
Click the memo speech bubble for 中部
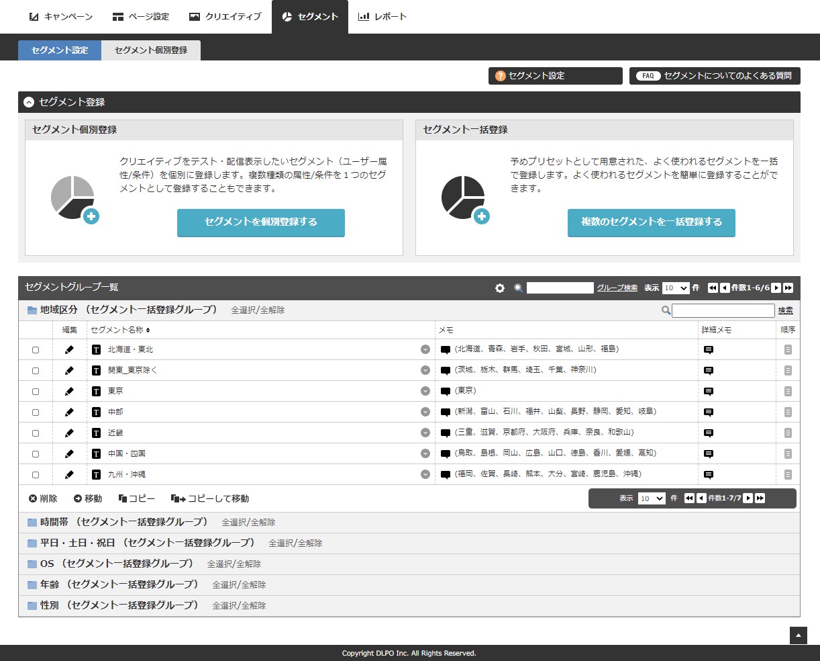pyautogui.click(x=446, y=412)
